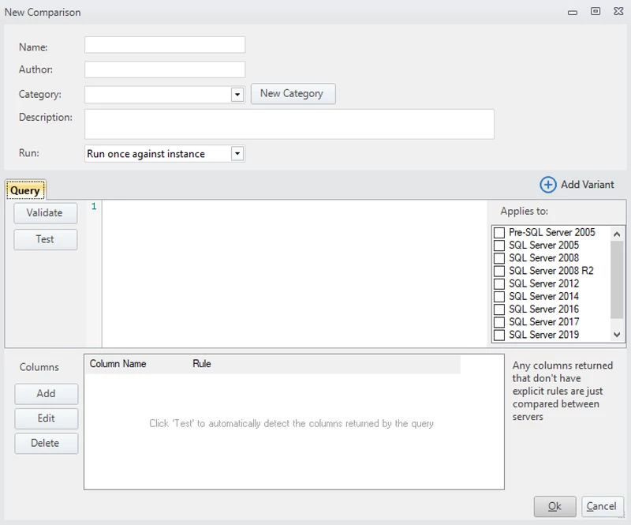
Task: Select the Query tab
Action: [25, 190]
